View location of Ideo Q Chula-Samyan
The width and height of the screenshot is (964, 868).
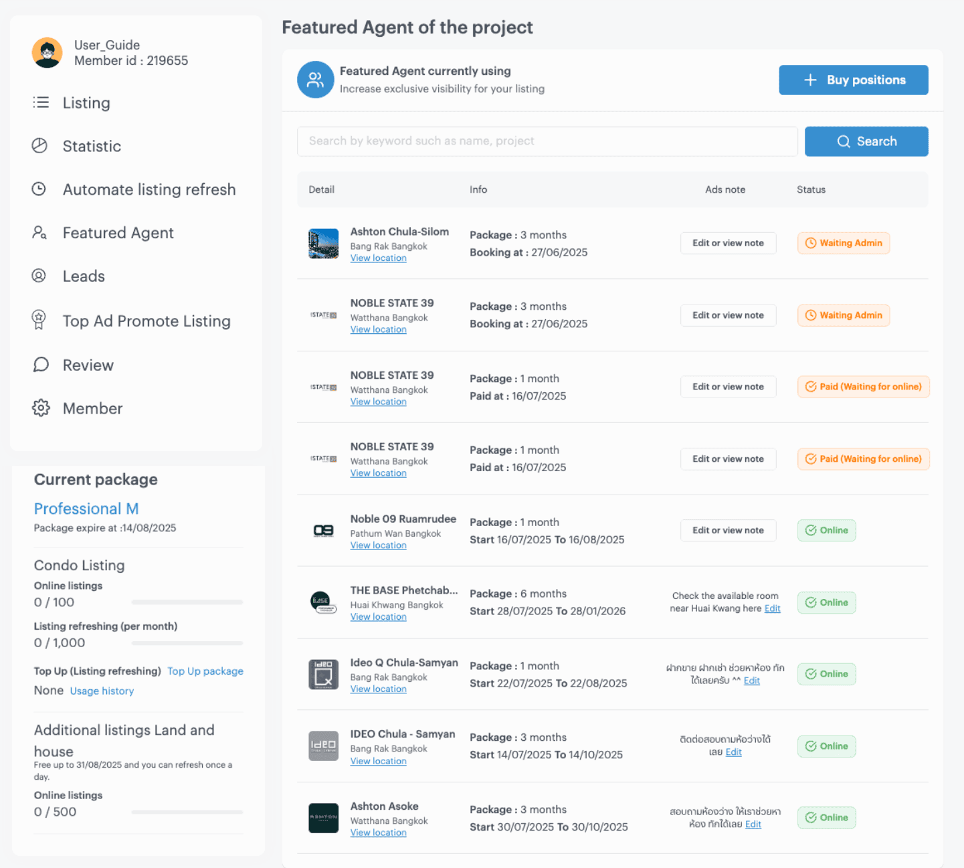tap(378, 689)
